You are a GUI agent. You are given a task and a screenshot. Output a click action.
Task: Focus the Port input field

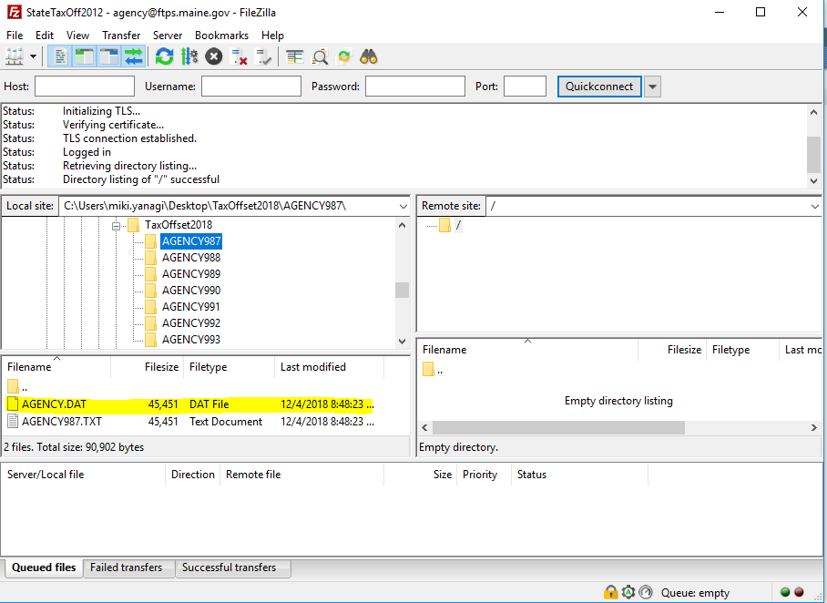525,87
